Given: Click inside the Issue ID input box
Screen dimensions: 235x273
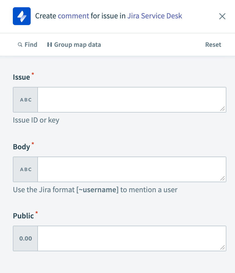Looking at the screenshot, I should point(131,100).
